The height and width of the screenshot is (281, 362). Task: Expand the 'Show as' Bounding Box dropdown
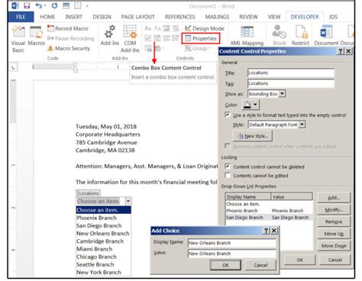pyautogui.click(x=282, y=94)
